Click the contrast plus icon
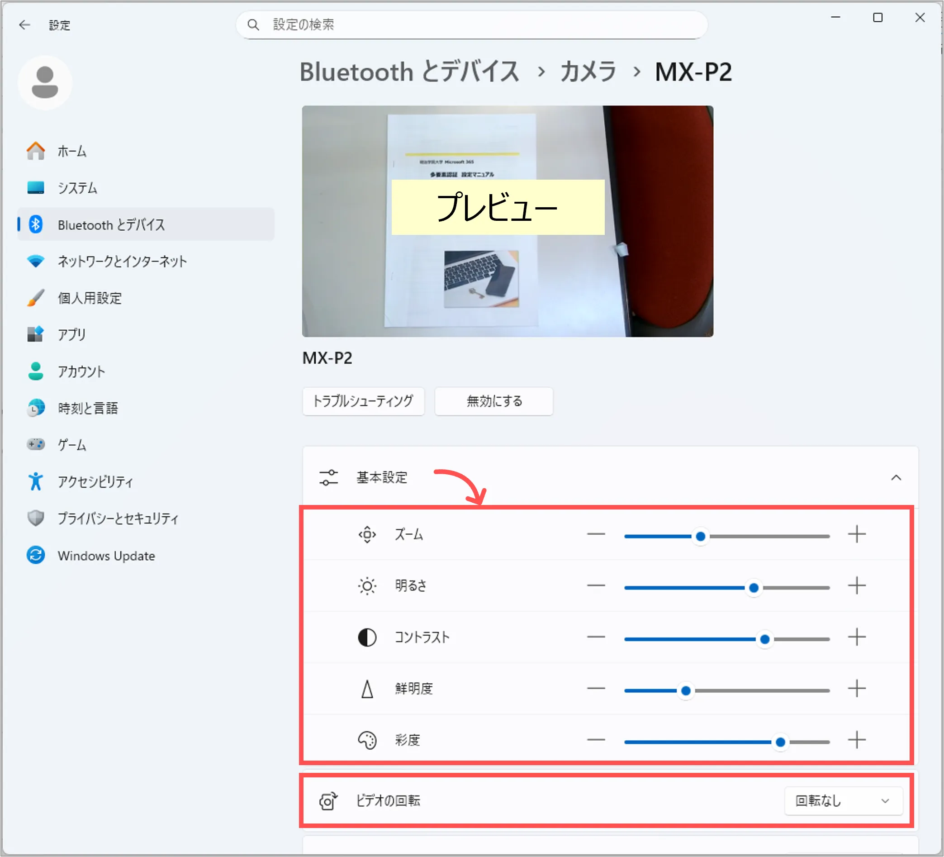Image resolution: width=944 pixels, height=857 pixels. tap(857, 638)
